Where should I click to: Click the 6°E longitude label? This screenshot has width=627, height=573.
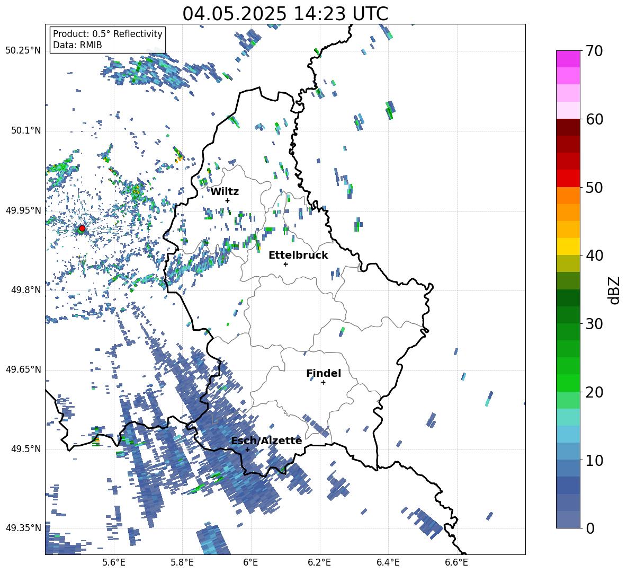[250, 562]
